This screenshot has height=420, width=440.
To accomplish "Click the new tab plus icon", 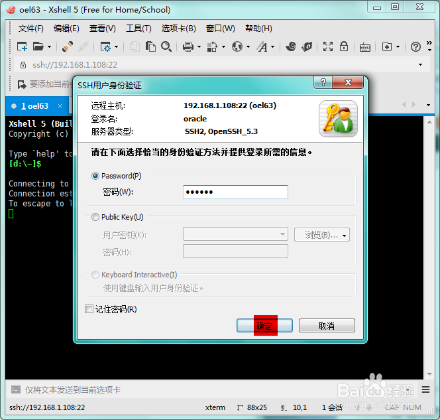I will [387, 46].
